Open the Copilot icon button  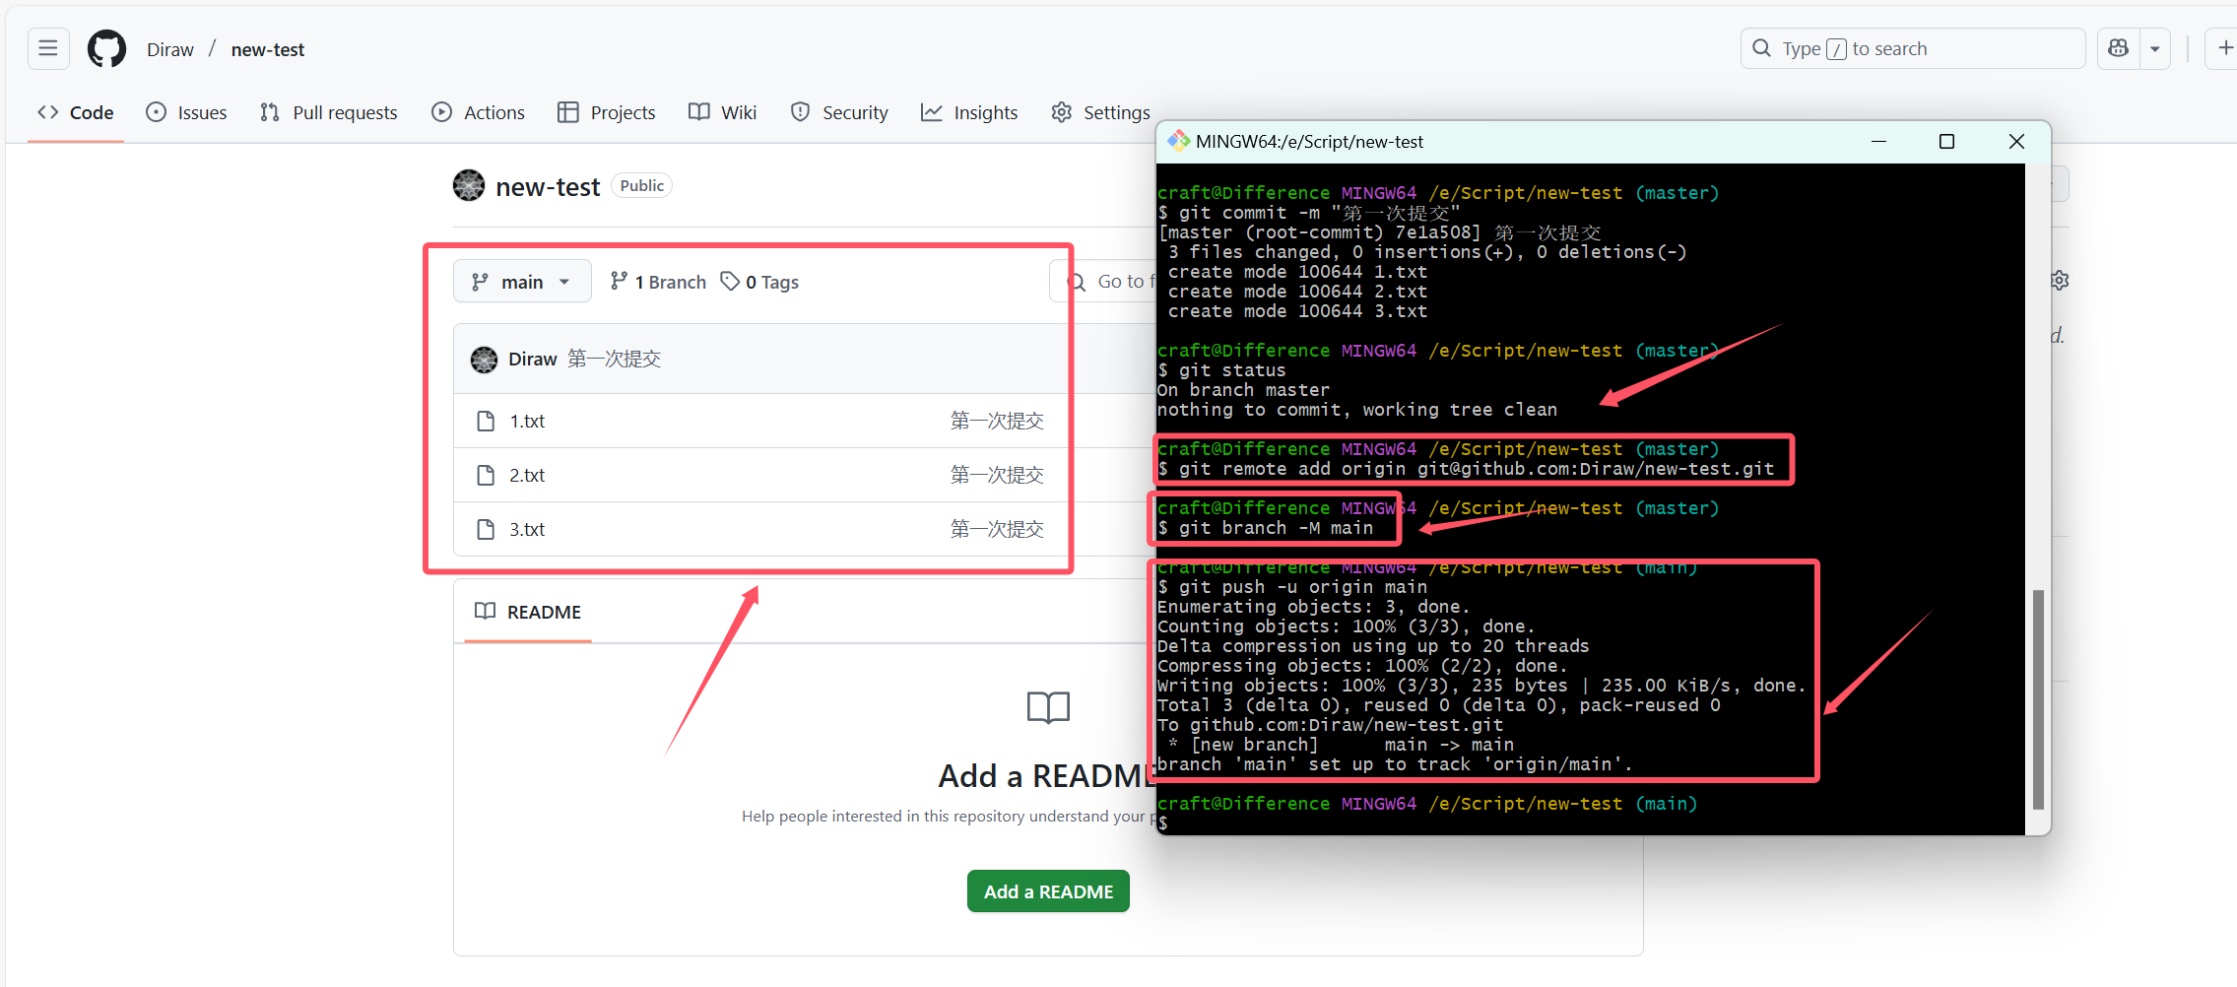[x=2118, y=48]
